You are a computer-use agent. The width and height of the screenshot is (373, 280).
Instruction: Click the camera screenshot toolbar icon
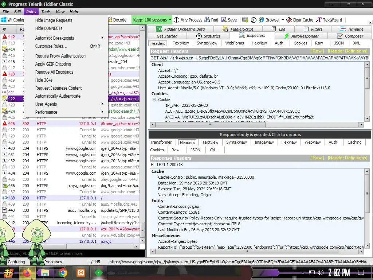(245, 20)
